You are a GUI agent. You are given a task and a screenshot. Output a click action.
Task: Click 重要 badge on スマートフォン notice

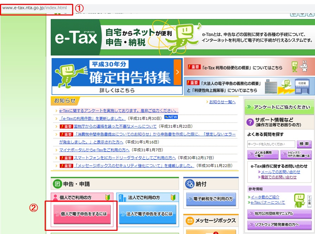[x=66, y=158]
